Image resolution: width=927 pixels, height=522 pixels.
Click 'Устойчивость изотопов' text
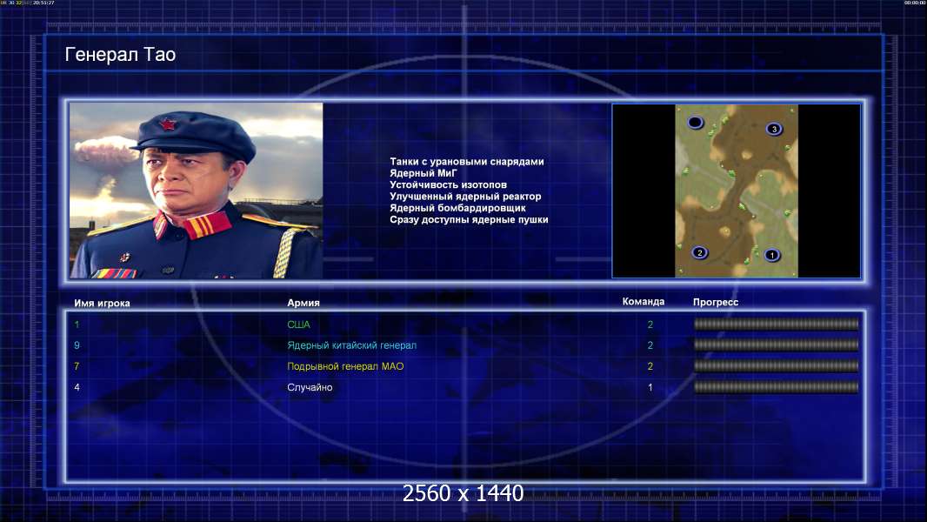(x=448, y=184)
